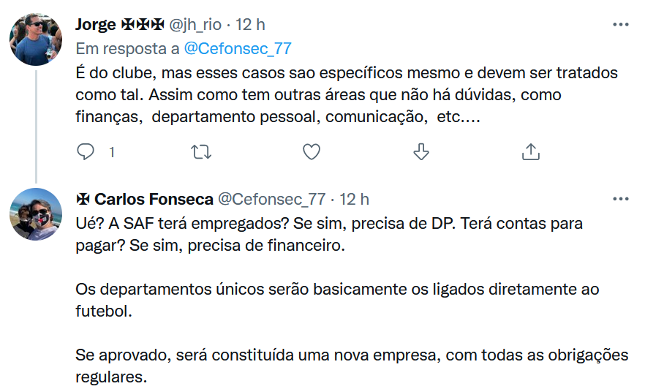The width and height of the screenshot is (645, 389).
Task: Open the tweet paragraph 'Os departamentos únicos'
Action: point(336,298)
